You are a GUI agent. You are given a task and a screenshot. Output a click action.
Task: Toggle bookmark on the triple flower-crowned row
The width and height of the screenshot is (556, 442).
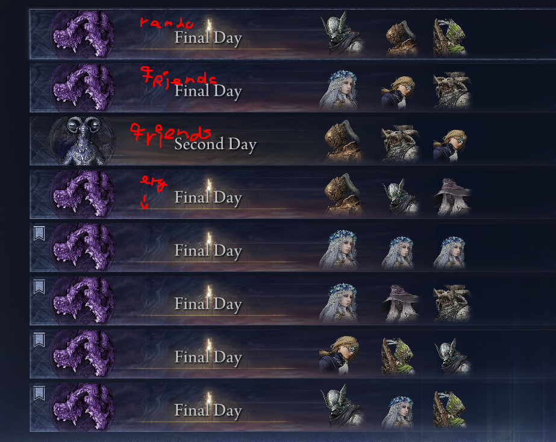click(39, 233)
